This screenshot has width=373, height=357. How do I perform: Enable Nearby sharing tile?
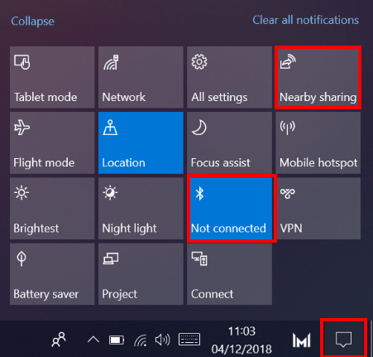318,77
